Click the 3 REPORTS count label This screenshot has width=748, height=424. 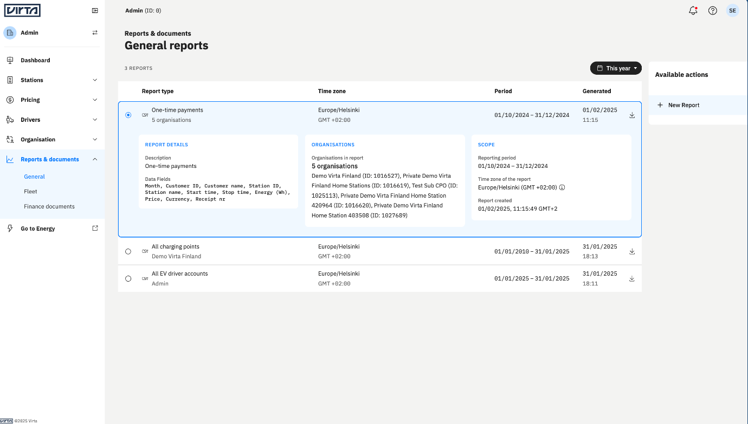[138, 68]
